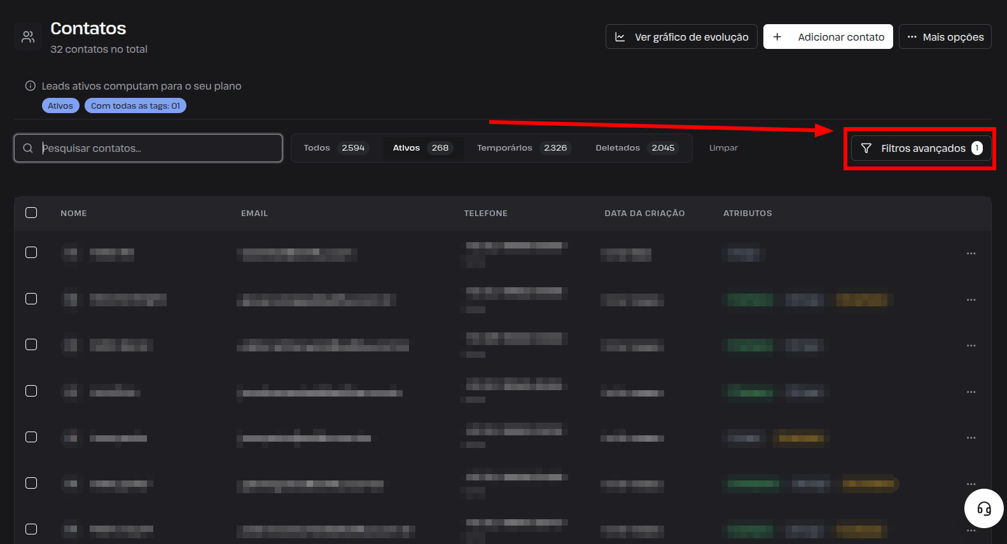
Task: Click the magnifier icon in search box
Action: pos(28,148)
